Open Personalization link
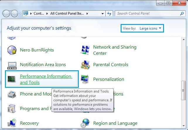The width and height of the screenshot is (188, 130). tap(109, 79)
